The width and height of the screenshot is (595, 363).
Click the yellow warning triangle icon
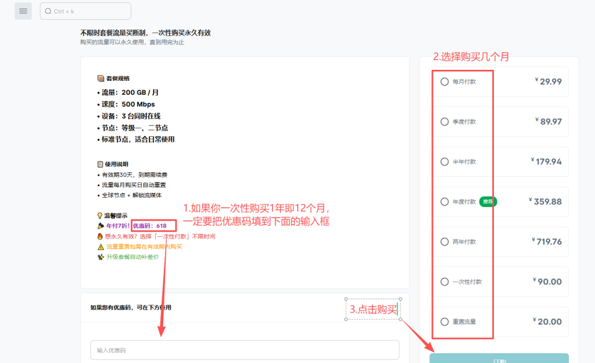click(101, 247)
